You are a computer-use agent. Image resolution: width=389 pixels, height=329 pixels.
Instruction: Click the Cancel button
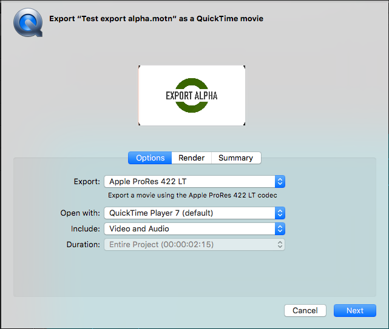305,310
